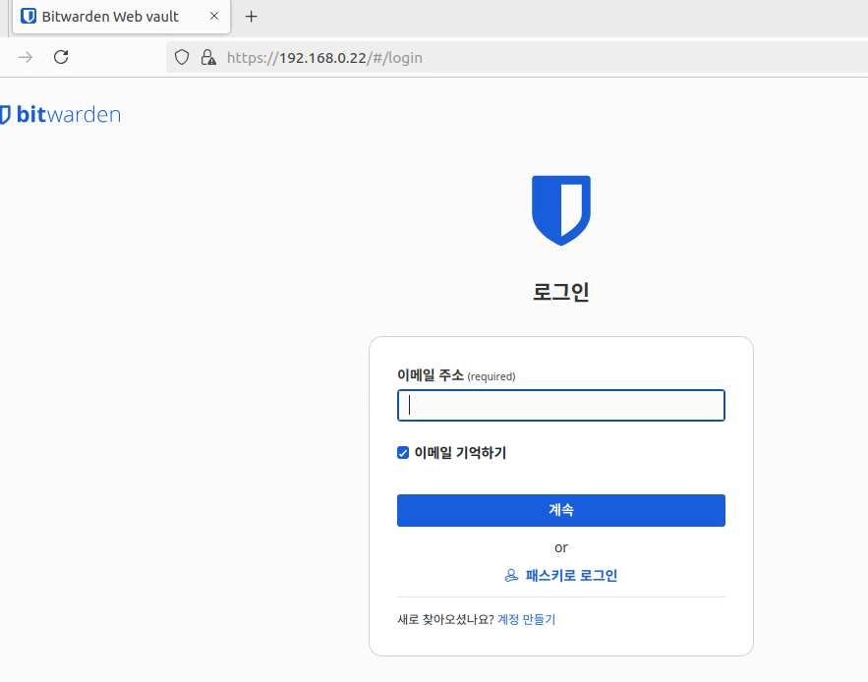Click the passkey icon beside 패스키로 로그인
Screen dimensions: 868x682
511,576
